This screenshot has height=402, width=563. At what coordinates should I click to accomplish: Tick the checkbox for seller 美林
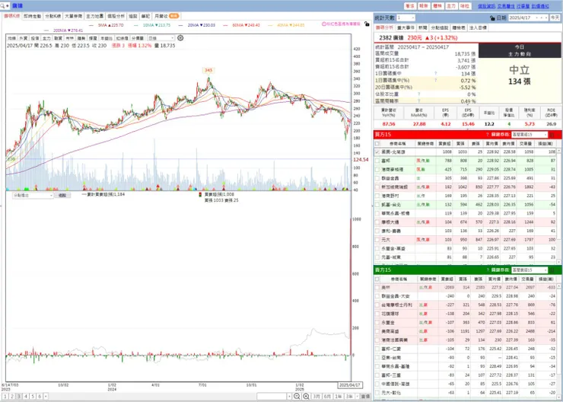(x=377, y=287)
